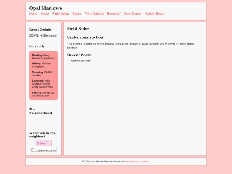
Task: Open the Binder page link
Action: point(77,14)
